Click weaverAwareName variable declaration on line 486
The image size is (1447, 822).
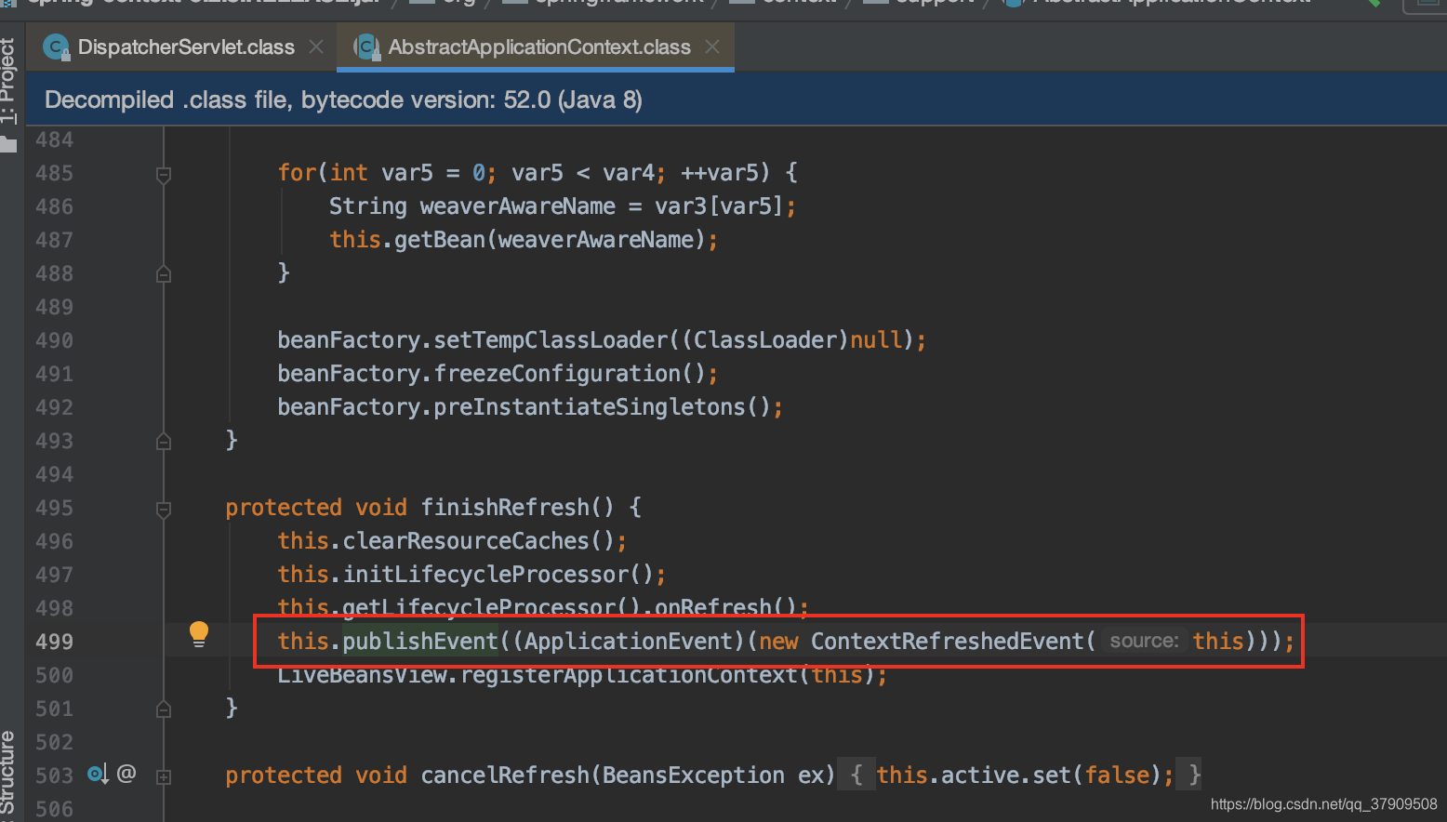tap(518, 205)
